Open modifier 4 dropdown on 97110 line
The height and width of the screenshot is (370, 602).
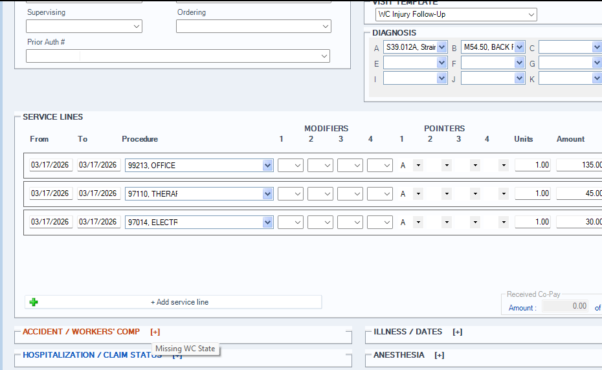click(x=380, y=194)
